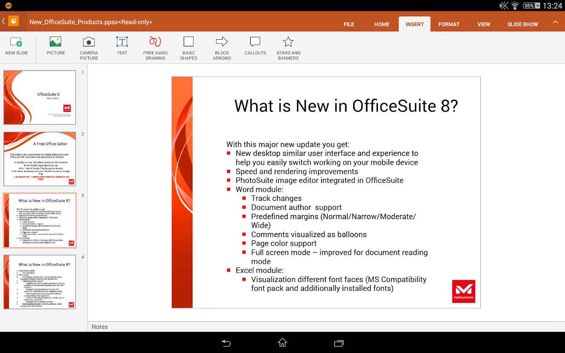Insert a Picture from gallery

[56, 46]
